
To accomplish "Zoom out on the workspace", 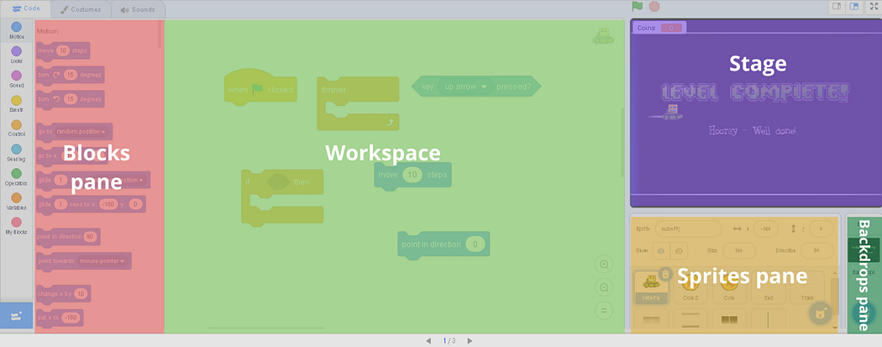I will [604, 287].
